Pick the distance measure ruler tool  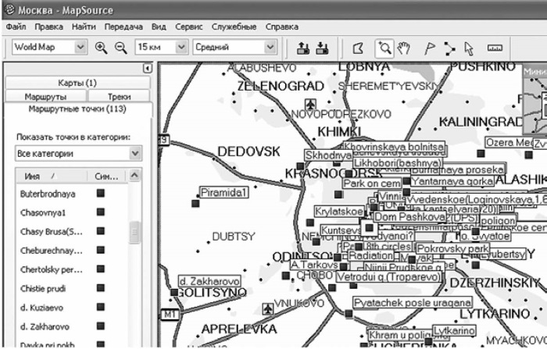pyautogui.click(x=494, y=48)
